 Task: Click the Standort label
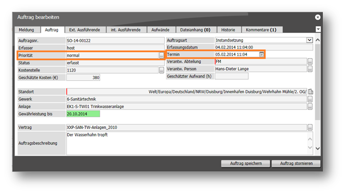point(26,92)
